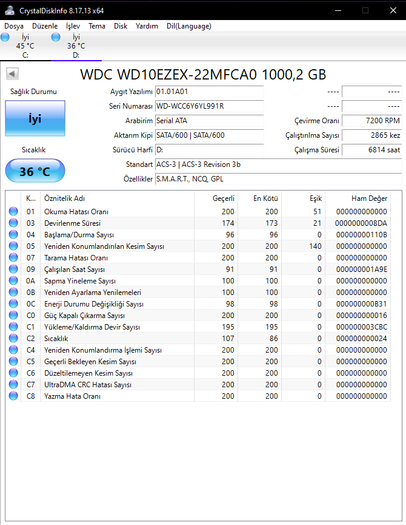This screenshot has height=525, width=406.
Task: Click status icon for Geçerli Bekleyen Kesim
Action: 13,362
